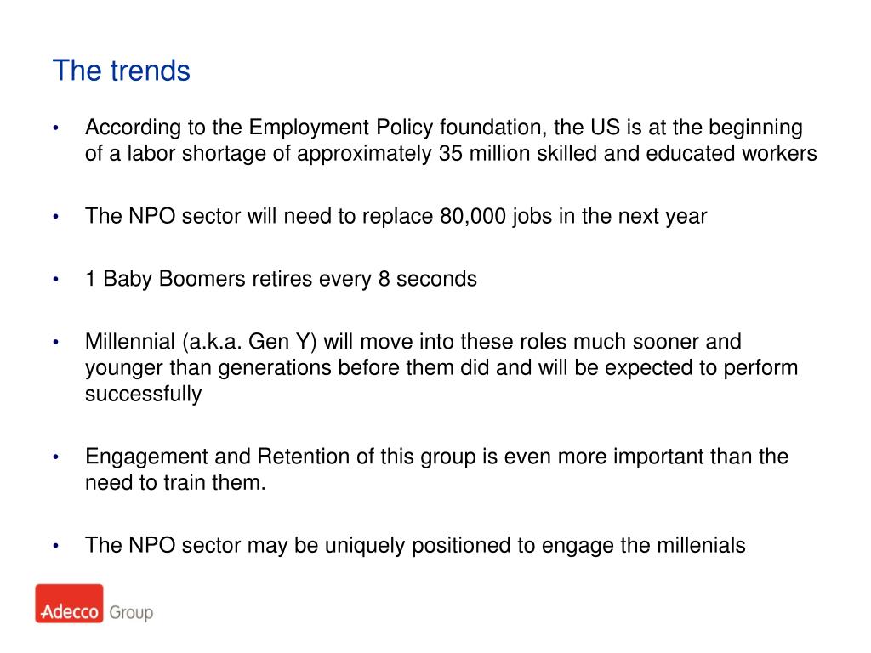Click the bullet before 1 Baby Boomers
This screenshot has height=653, width=871.
pos(55,279)
